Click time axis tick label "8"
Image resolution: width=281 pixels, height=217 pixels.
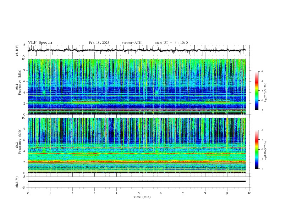[205, 193]
